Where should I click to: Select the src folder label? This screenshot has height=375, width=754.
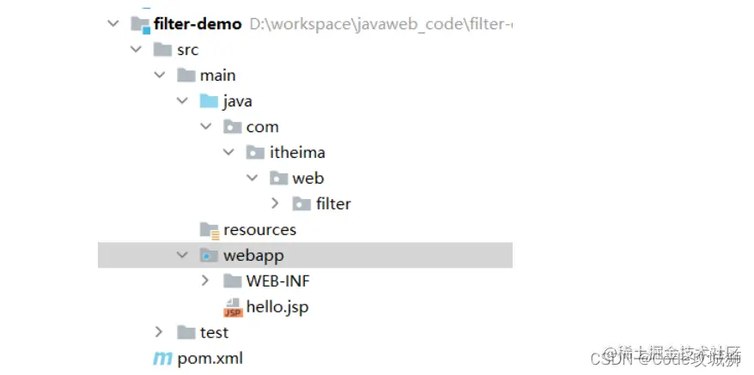[188, 50]
